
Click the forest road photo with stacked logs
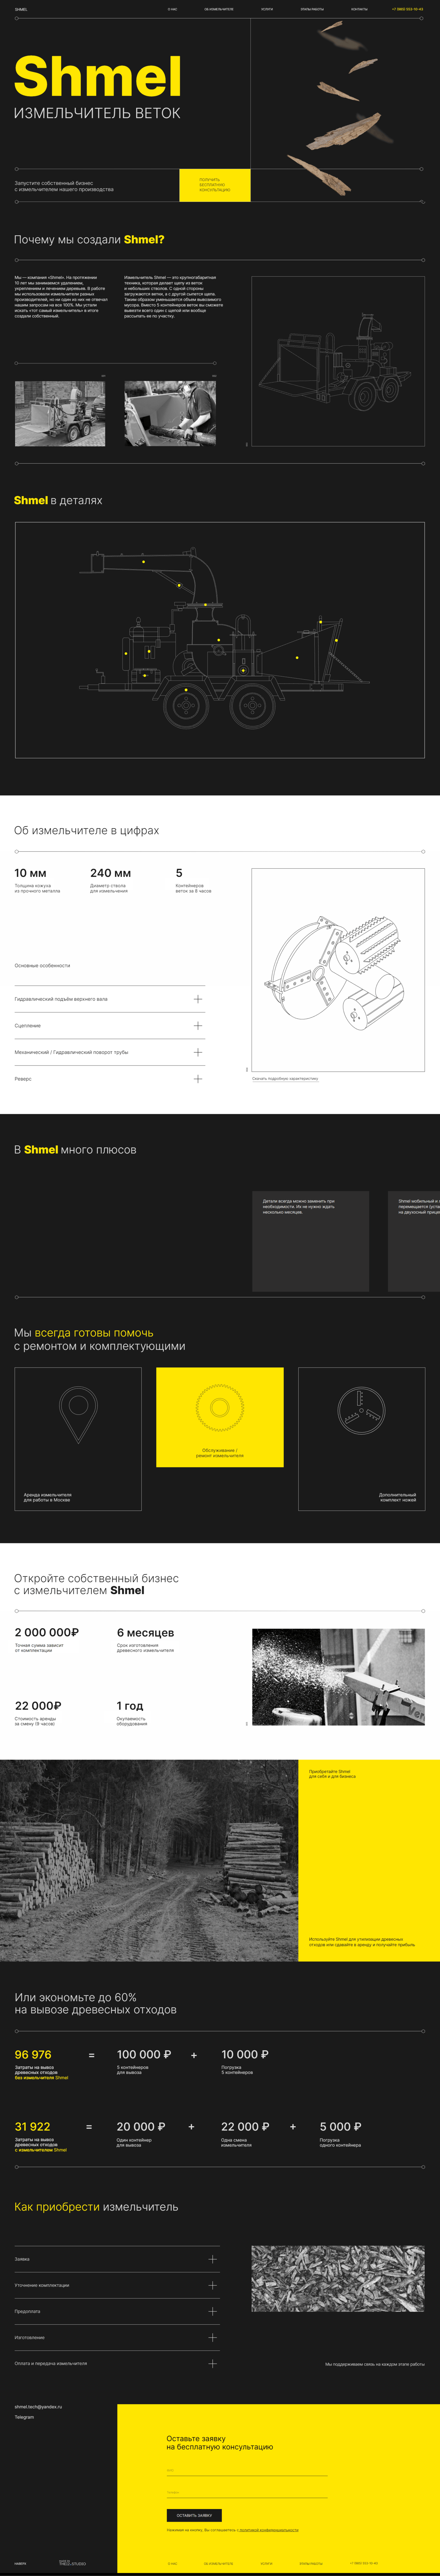pyautogui.click(x=149, y=1860)
